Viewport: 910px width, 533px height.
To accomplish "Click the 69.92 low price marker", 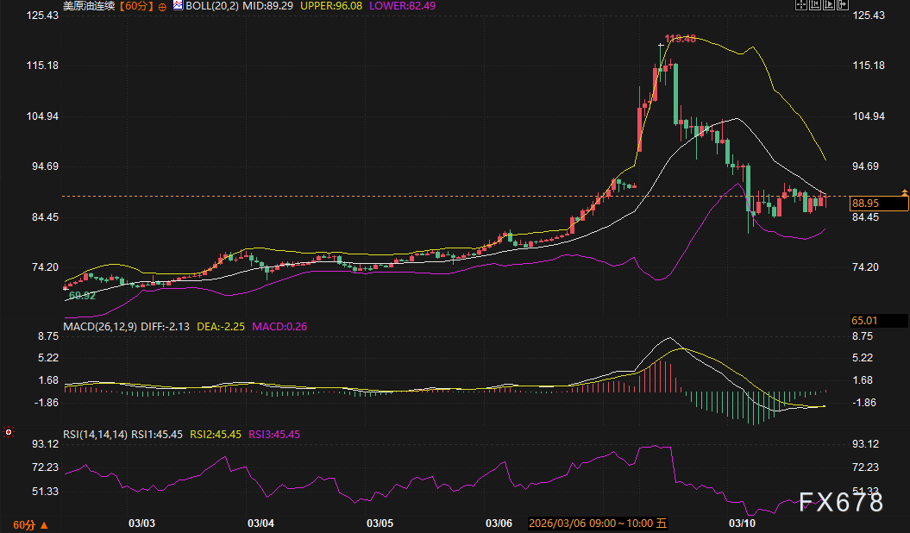I will coord(82,295).
